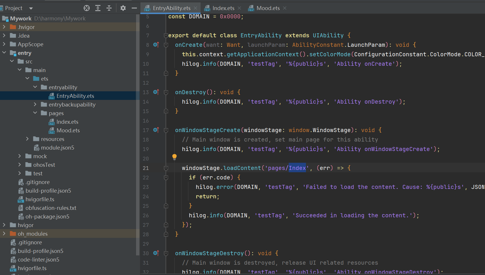Open the Project view dropdown arrow
The height and width of the screenshot is (275, 485).
point(31,8)
